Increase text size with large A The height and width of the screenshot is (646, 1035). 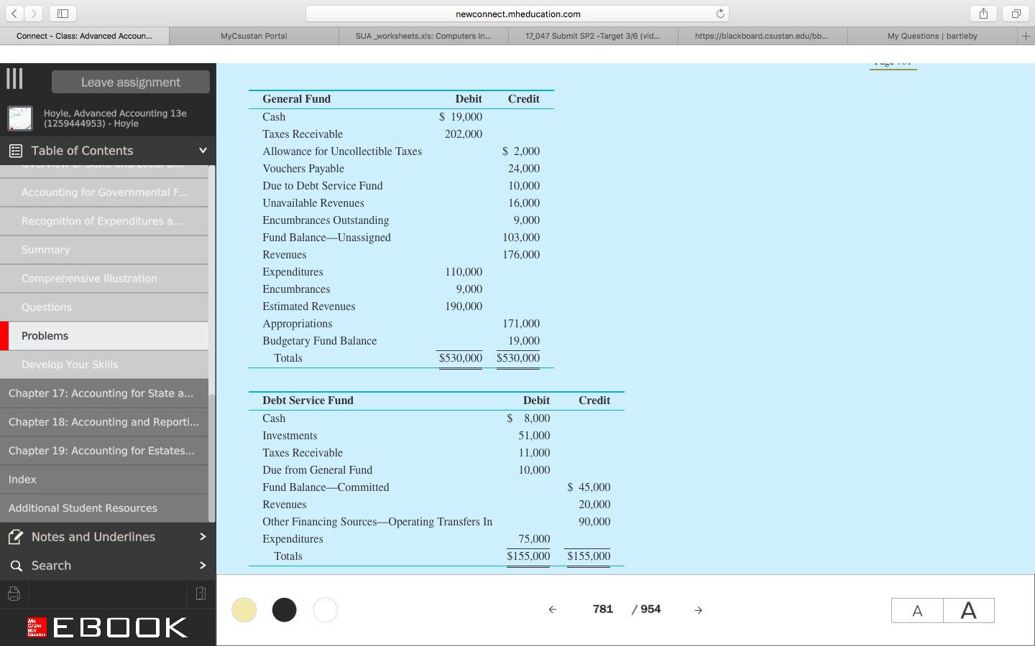point(969,610)
